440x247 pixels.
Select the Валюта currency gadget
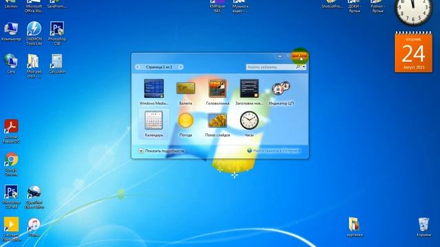(x=186, y=92)
